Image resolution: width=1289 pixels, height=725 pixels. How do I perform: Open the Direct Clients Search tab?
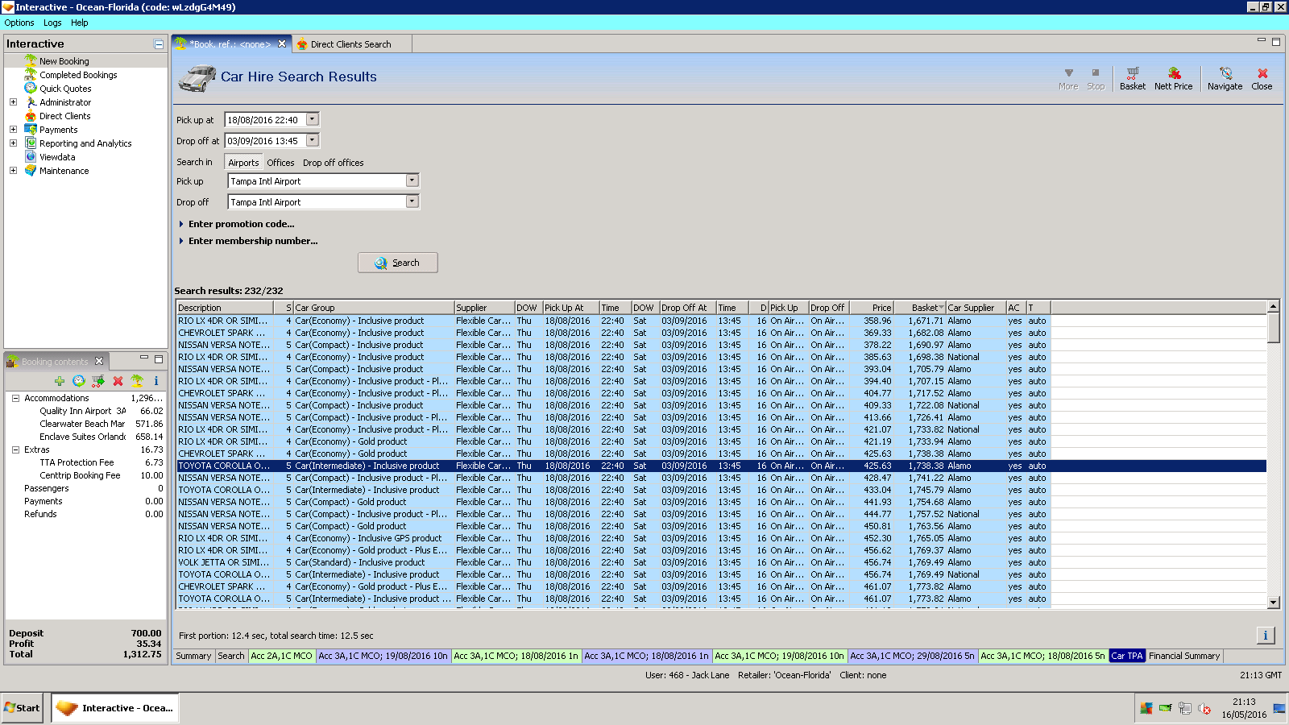click(350, 44)
